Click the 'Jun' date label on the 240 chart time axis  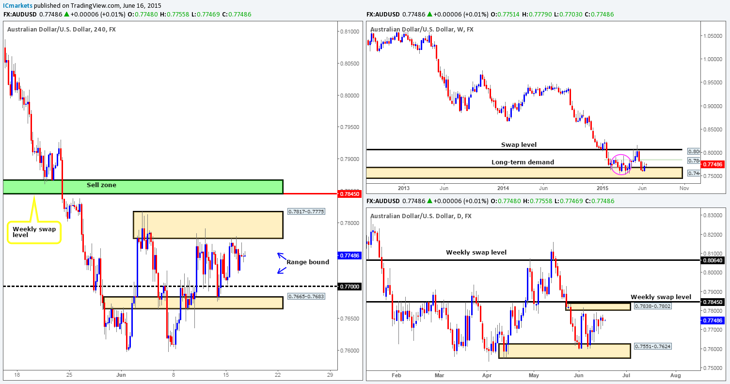[x=121, y=374]
